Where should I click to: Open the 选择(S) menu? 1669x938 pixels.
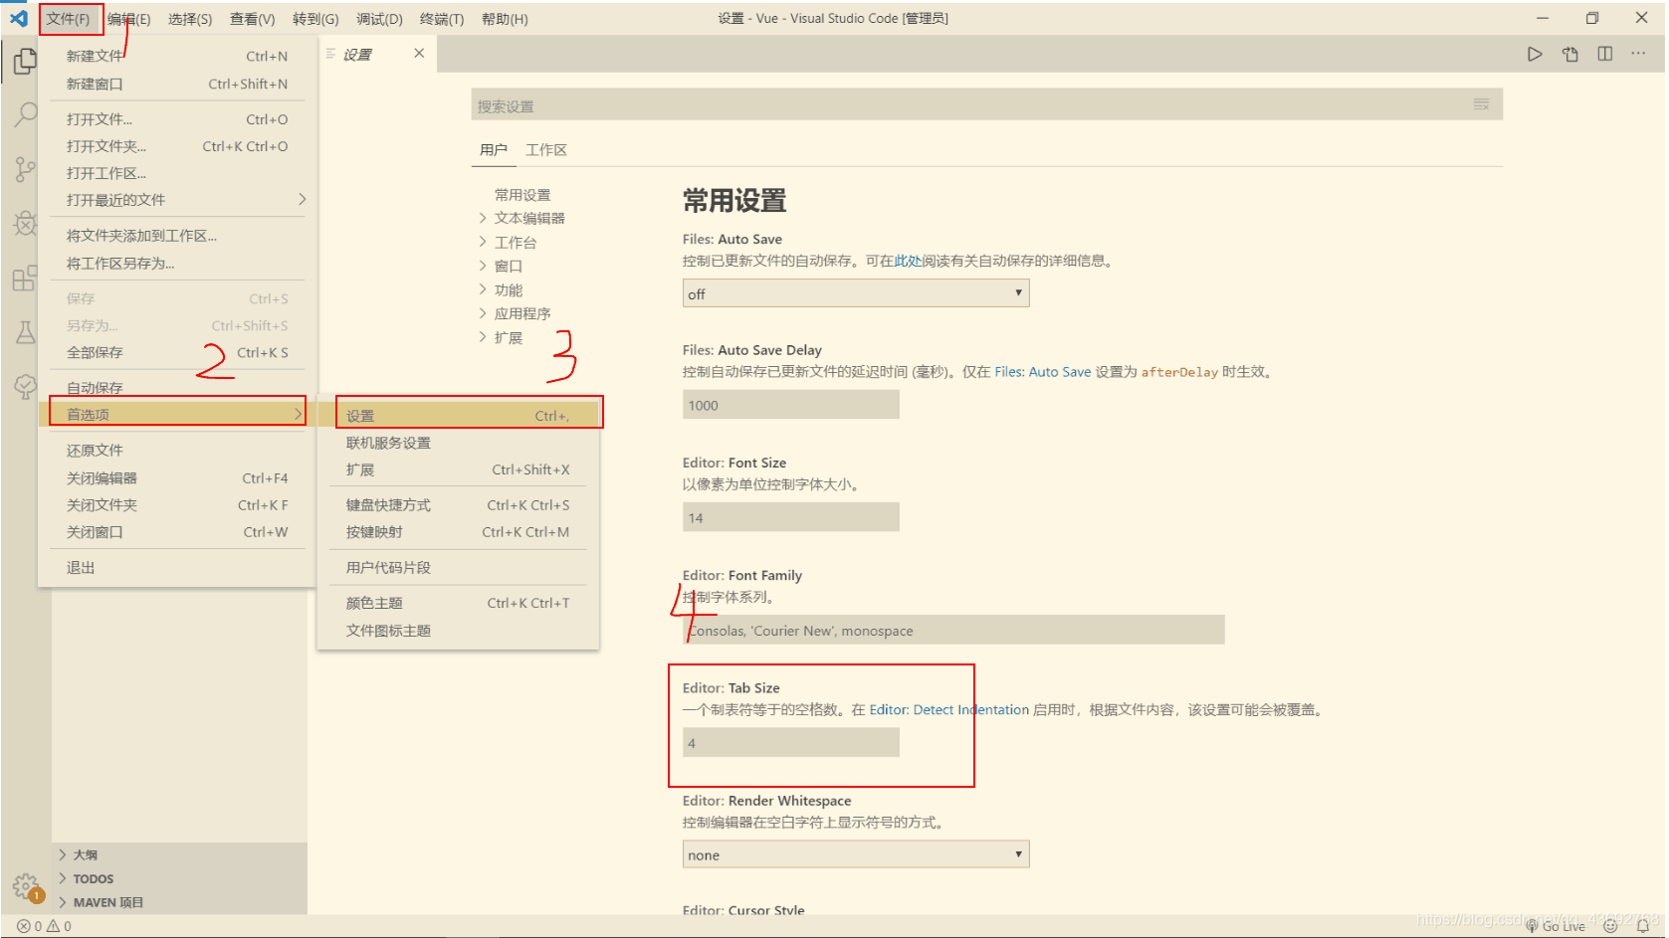[x=190, y=19]
